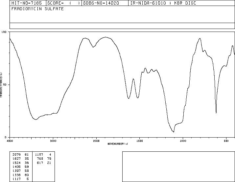Select peak table row 1117 6
The height and width of the screenshot is (182, 235).
click(x=21, y=179)
